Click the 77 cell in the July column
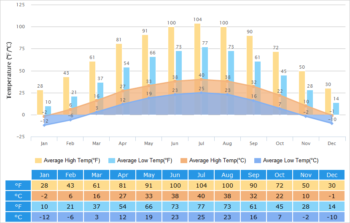The height and width of the screenshot is (223, 350). pyautogui.click(x=201, y=207)
